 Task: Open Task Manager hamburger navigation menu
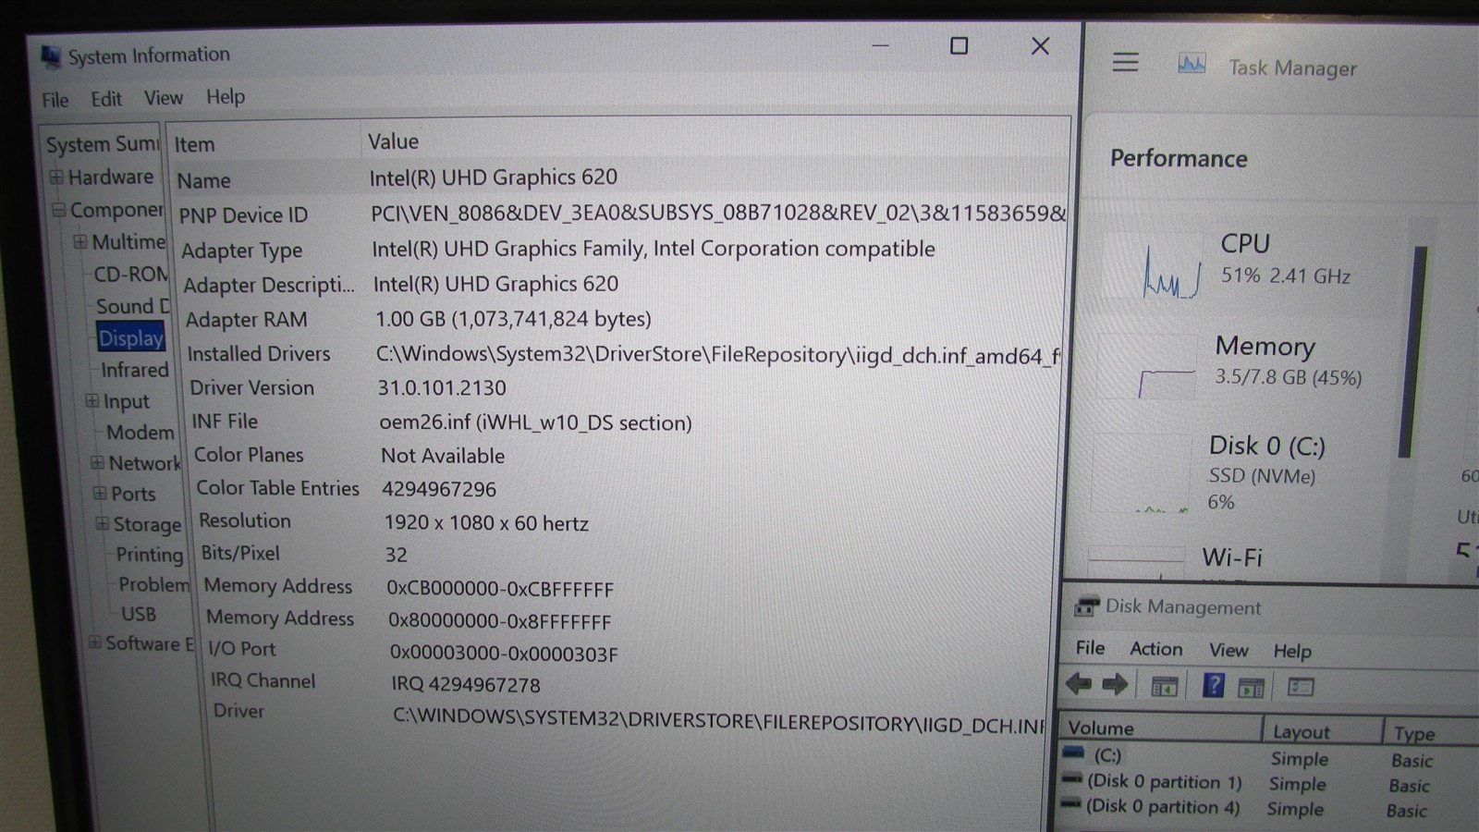[x=1125, y=63]
